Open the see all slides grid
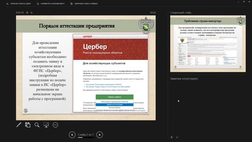252x142 pixels. 28,125
